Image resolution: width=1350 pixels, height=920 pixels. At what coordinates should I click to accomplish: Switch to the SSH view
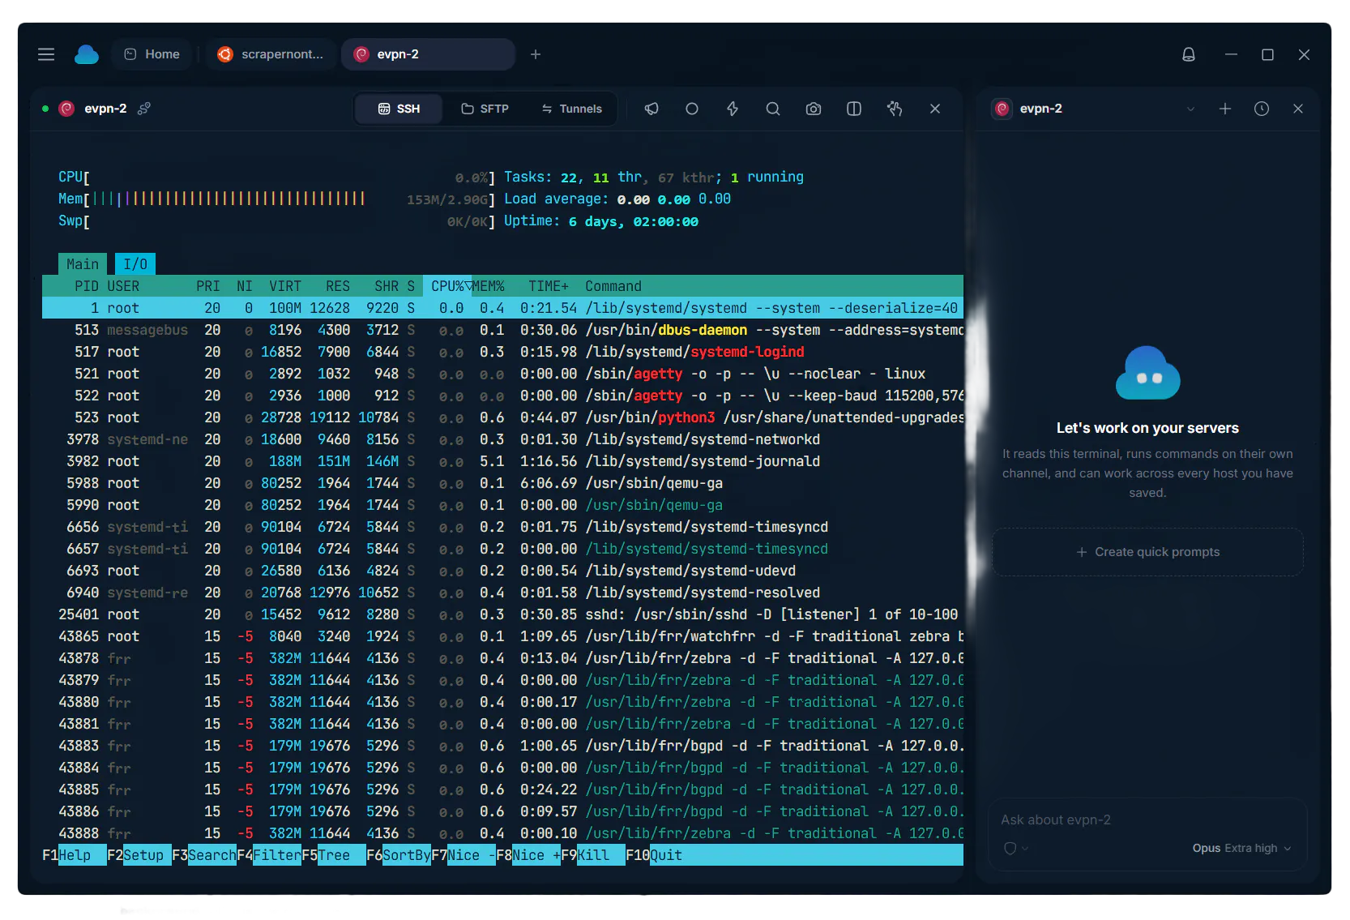(x=399, y=109)
